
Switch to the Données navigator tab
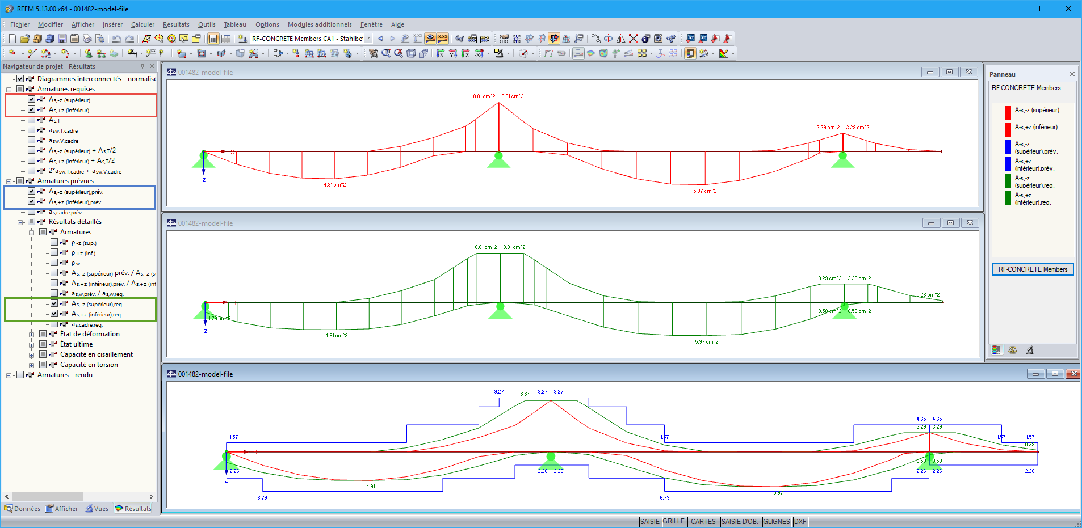23,509
